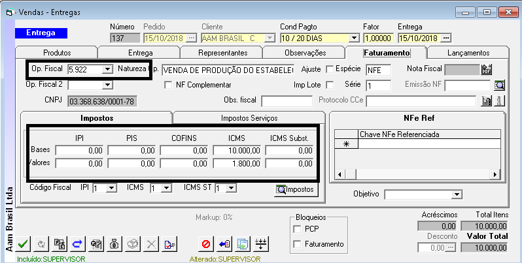The image size is (522, 263).
Task: Click the checklist document icon
Action: (x=169, y=244)
